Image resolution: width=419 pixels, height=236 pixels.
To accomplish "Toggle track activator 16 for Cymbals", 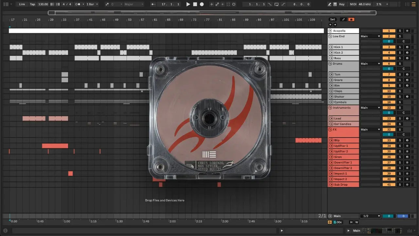I will [389, 102].
